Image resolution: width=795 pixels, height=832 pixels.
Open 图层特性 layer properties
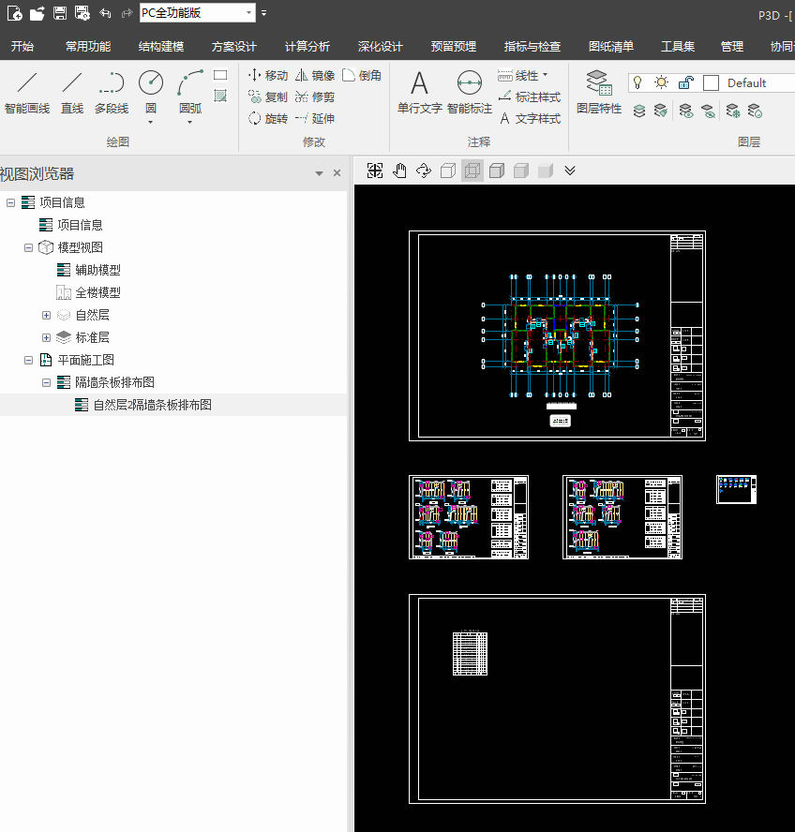pyautogui.click(x=598, y=93)
